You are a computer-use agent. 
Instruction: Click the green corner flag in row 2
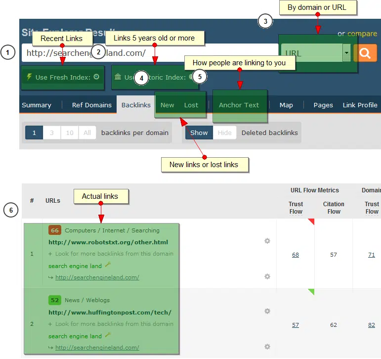pos(312,291)
